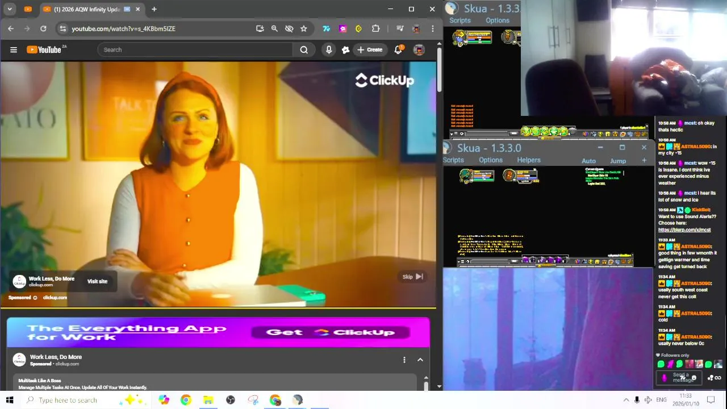Go back to the previous page

11,28
